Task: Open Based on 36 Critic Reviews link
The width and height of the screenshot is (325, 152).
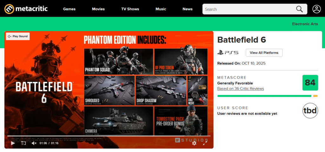Action: click(241, 89)
